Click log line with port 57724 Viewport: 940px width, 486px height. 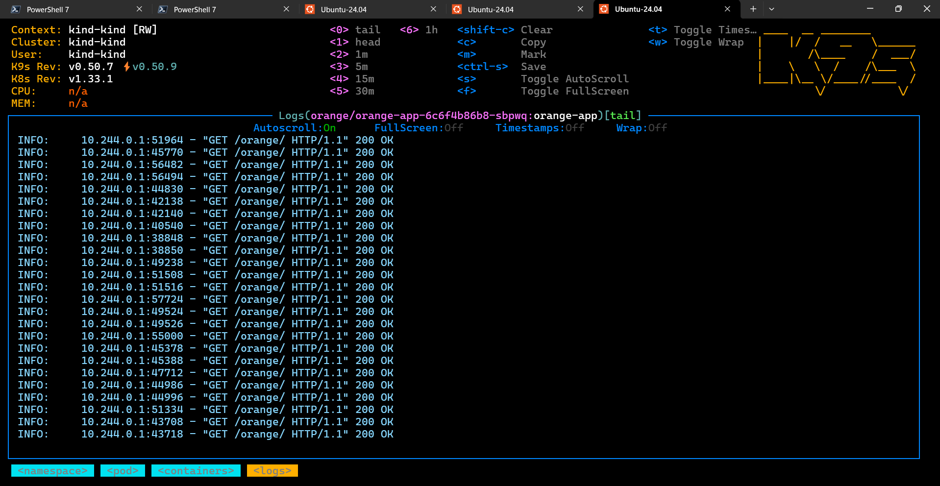205,299
